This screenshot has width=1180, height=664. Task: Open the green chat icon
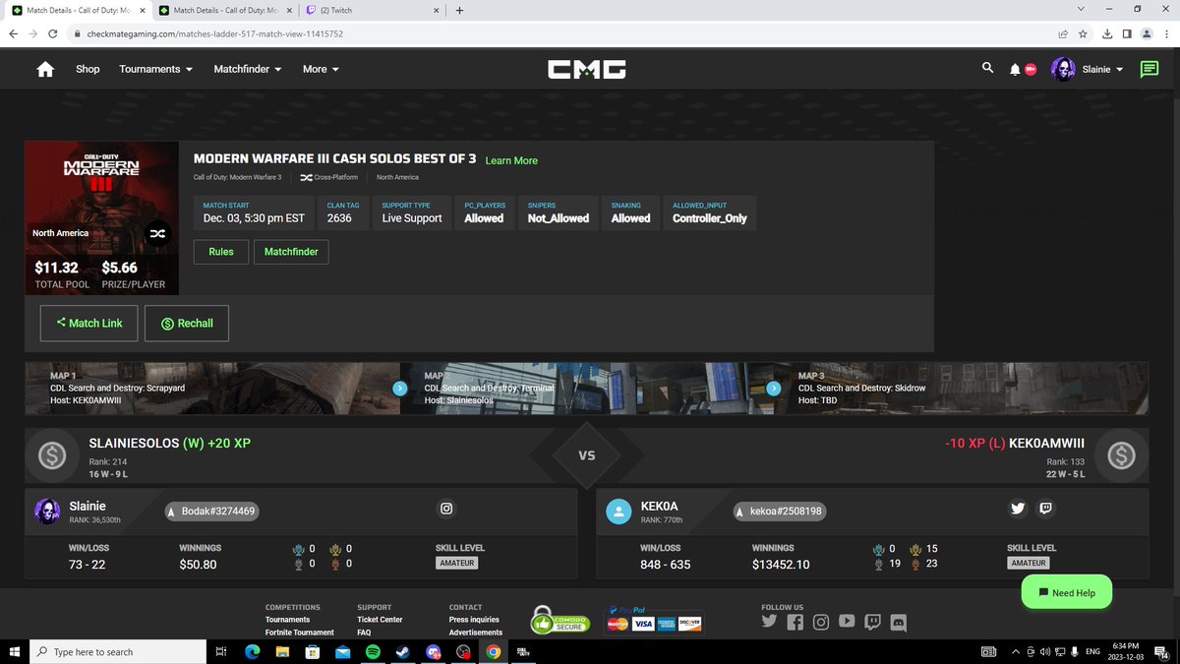pos(1149,69)
